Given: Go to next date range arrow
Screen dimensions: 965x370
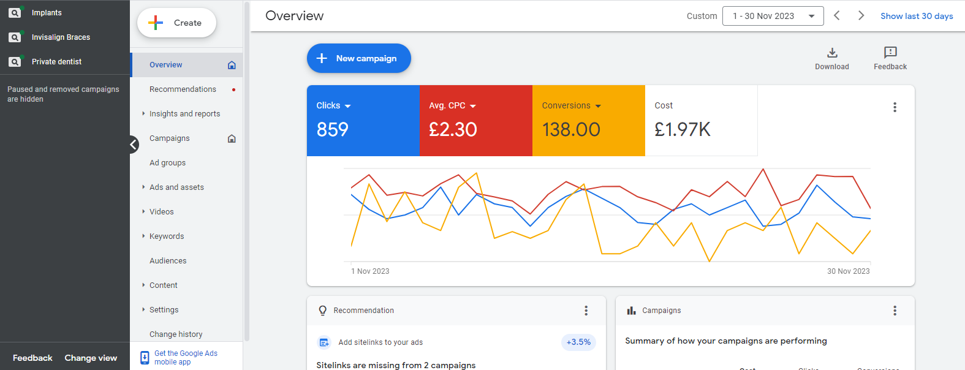Looking at the screenshot, I should click(861, 16).
